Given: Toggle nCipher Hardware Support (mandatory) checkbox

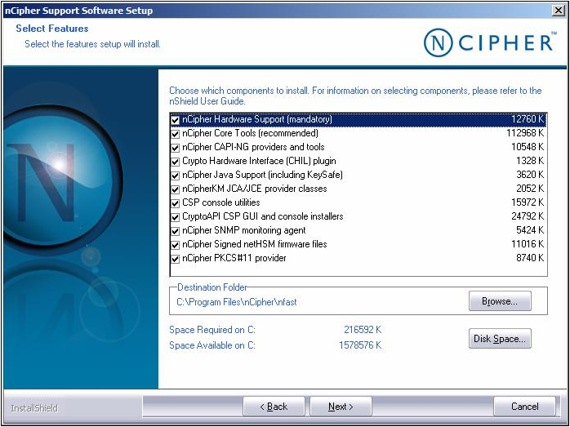Looking at the screenshot, I should click(x=175, y=120).
